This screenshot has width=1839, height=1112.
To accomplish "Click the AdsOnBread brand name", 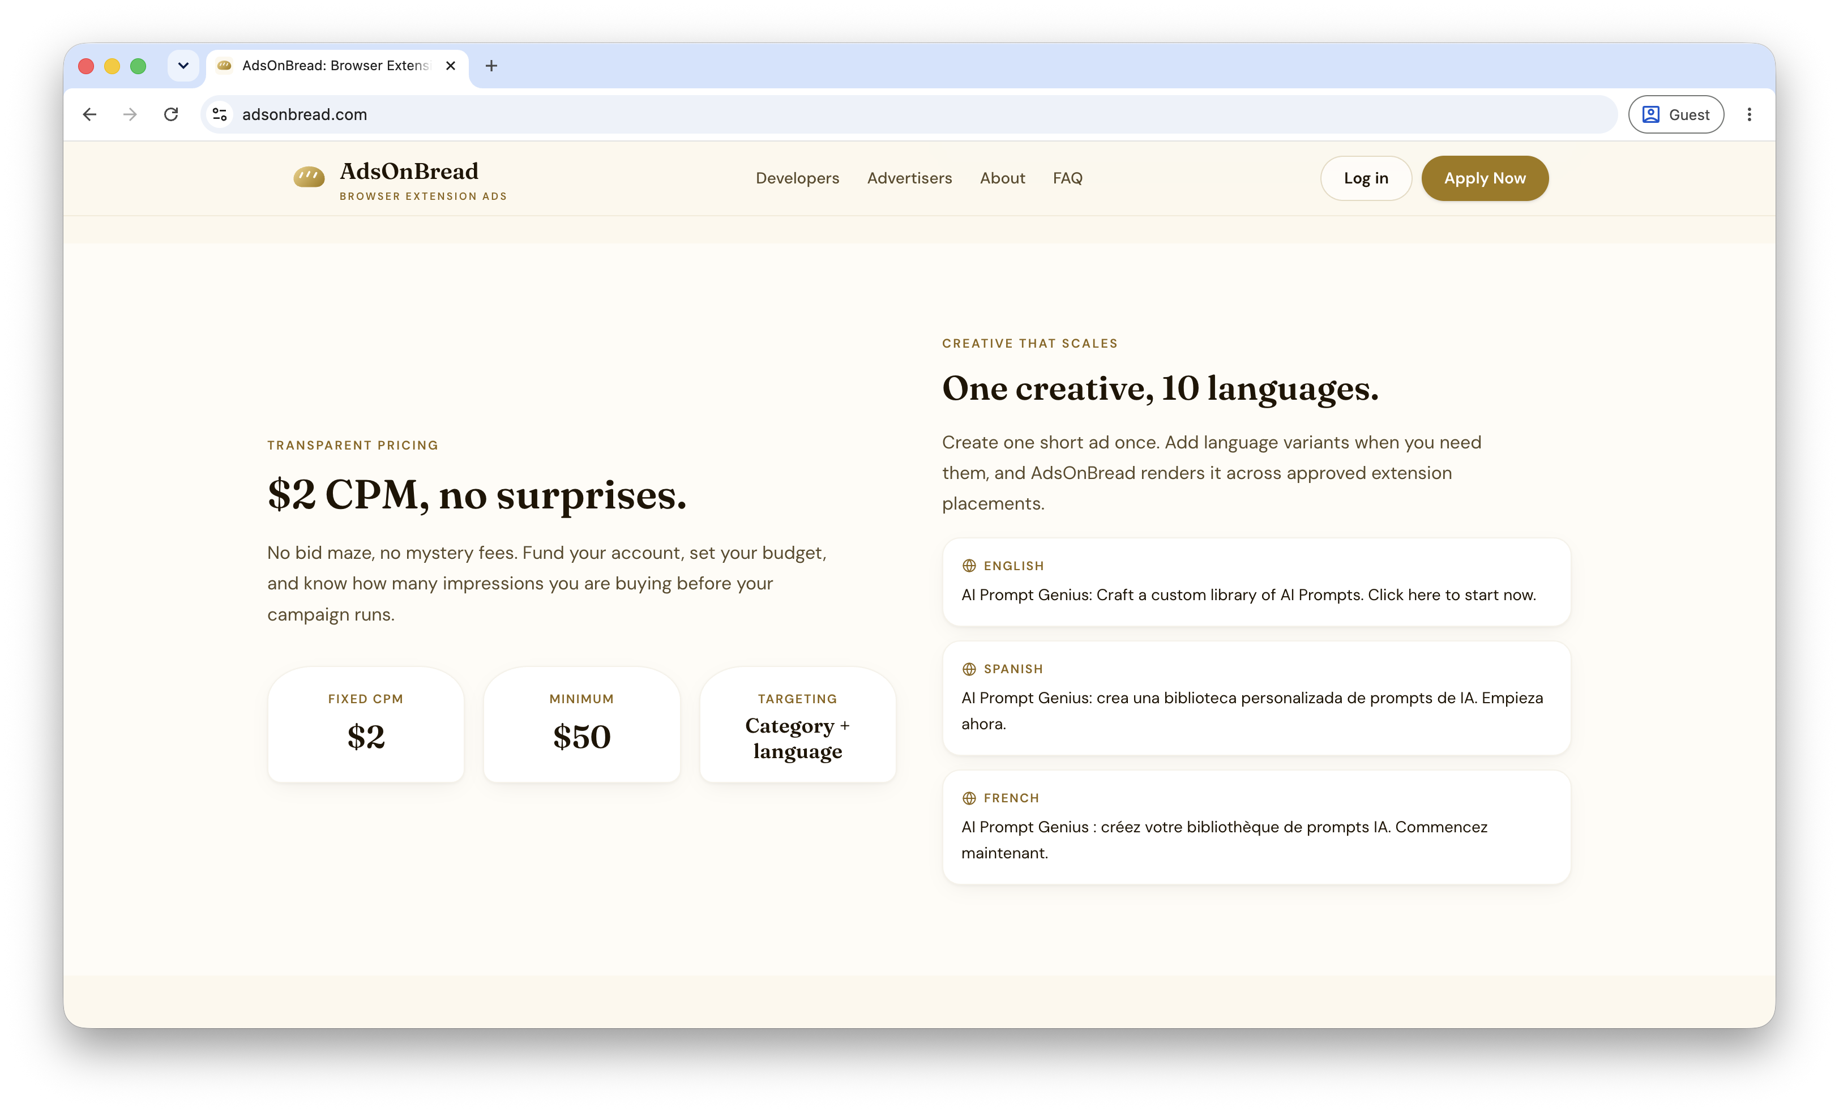I will (409, 172).
